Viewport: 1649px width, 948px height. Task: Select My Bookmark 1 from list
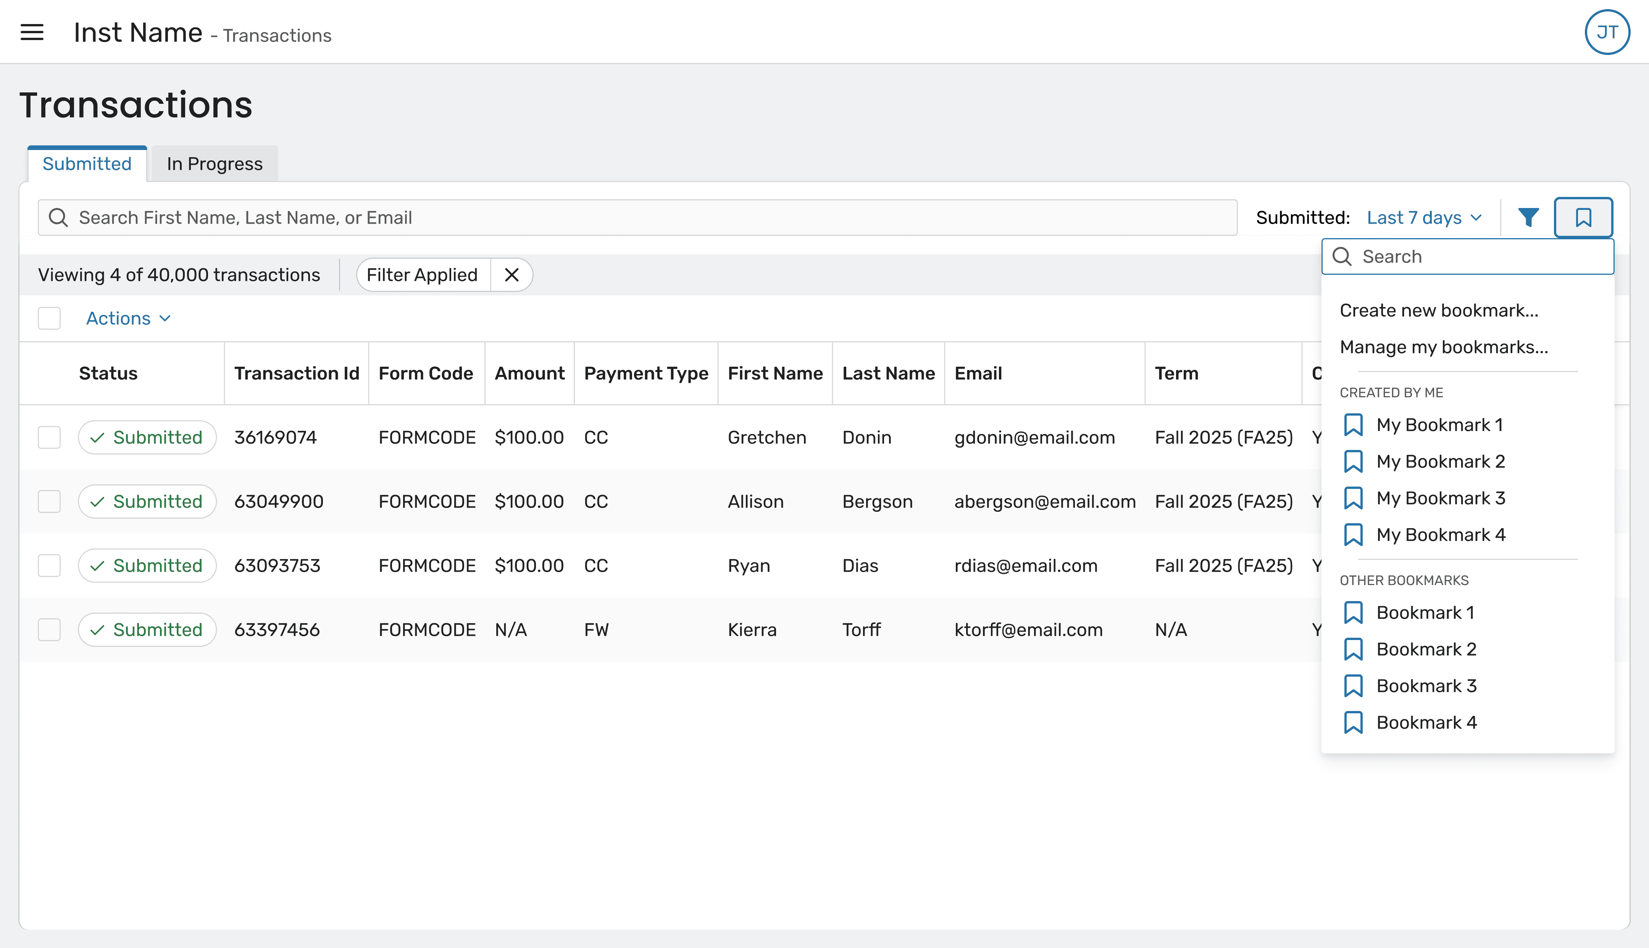pyautogui.click(x=1439, y=425)
